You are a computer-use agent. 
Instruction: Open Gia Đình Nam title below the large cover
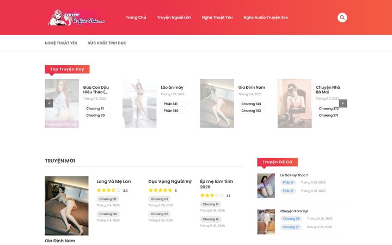60,241
